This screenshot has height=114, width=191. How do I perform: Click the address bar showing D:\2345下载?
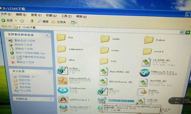[x=96, y=30]
